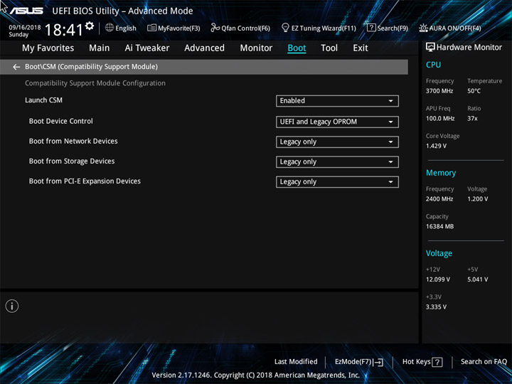Viewport: 512px width, 384px height.
Task: Select the Boot Device Control label
Action: [60, 121]
